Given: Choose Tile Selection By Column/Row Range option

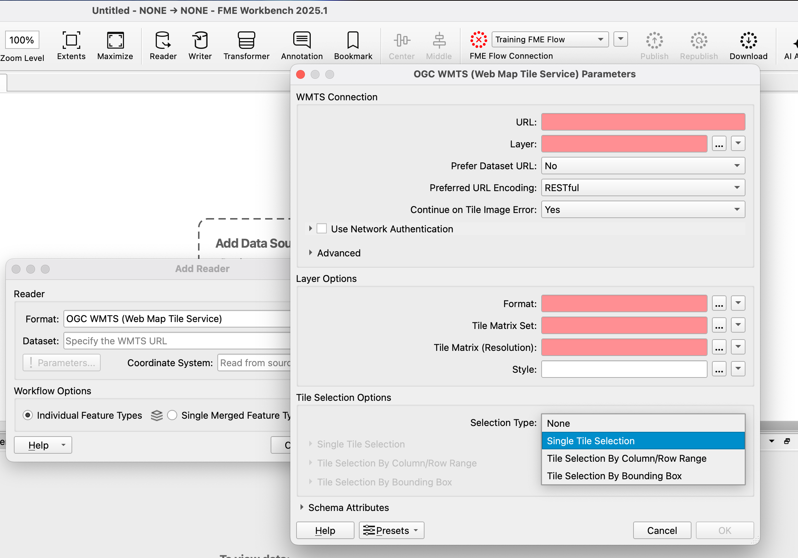Looking at the screenshot, I should click(643, 458).
